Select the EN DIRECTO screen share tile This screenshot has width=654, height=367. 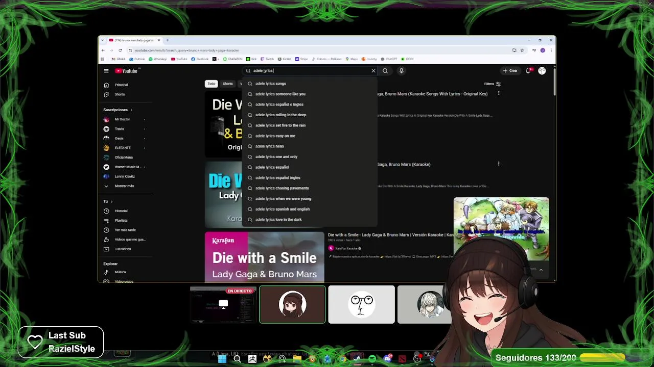223,305
